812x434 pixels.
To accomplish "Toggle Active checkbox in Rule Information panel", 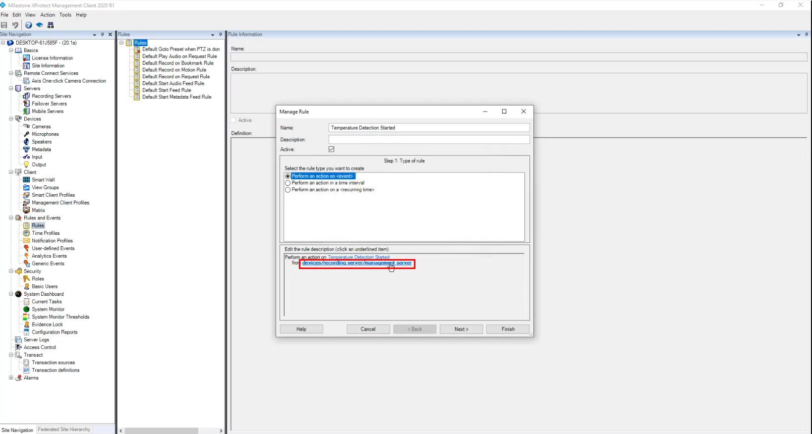I will [x=233, y=120].
